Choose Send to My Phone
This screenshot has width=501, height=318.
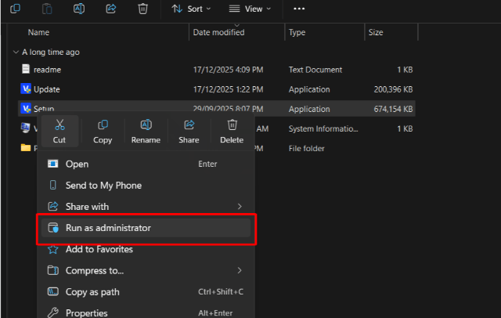tap(146, 186)
